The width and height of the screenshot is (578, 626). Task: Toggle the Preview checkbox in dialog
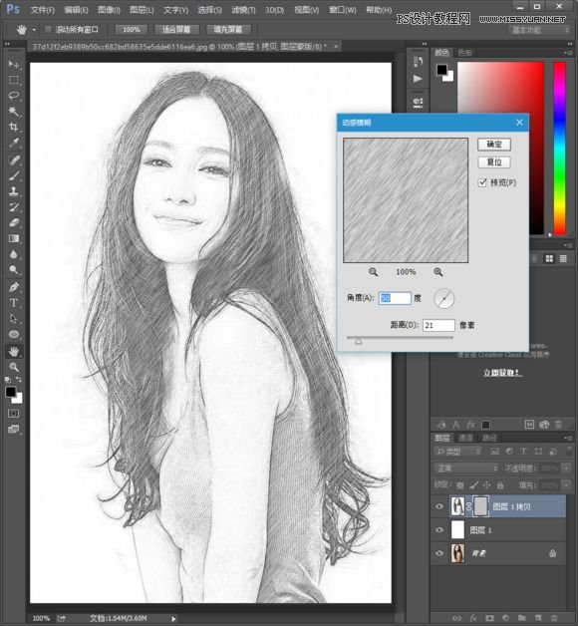click(482, 182)
